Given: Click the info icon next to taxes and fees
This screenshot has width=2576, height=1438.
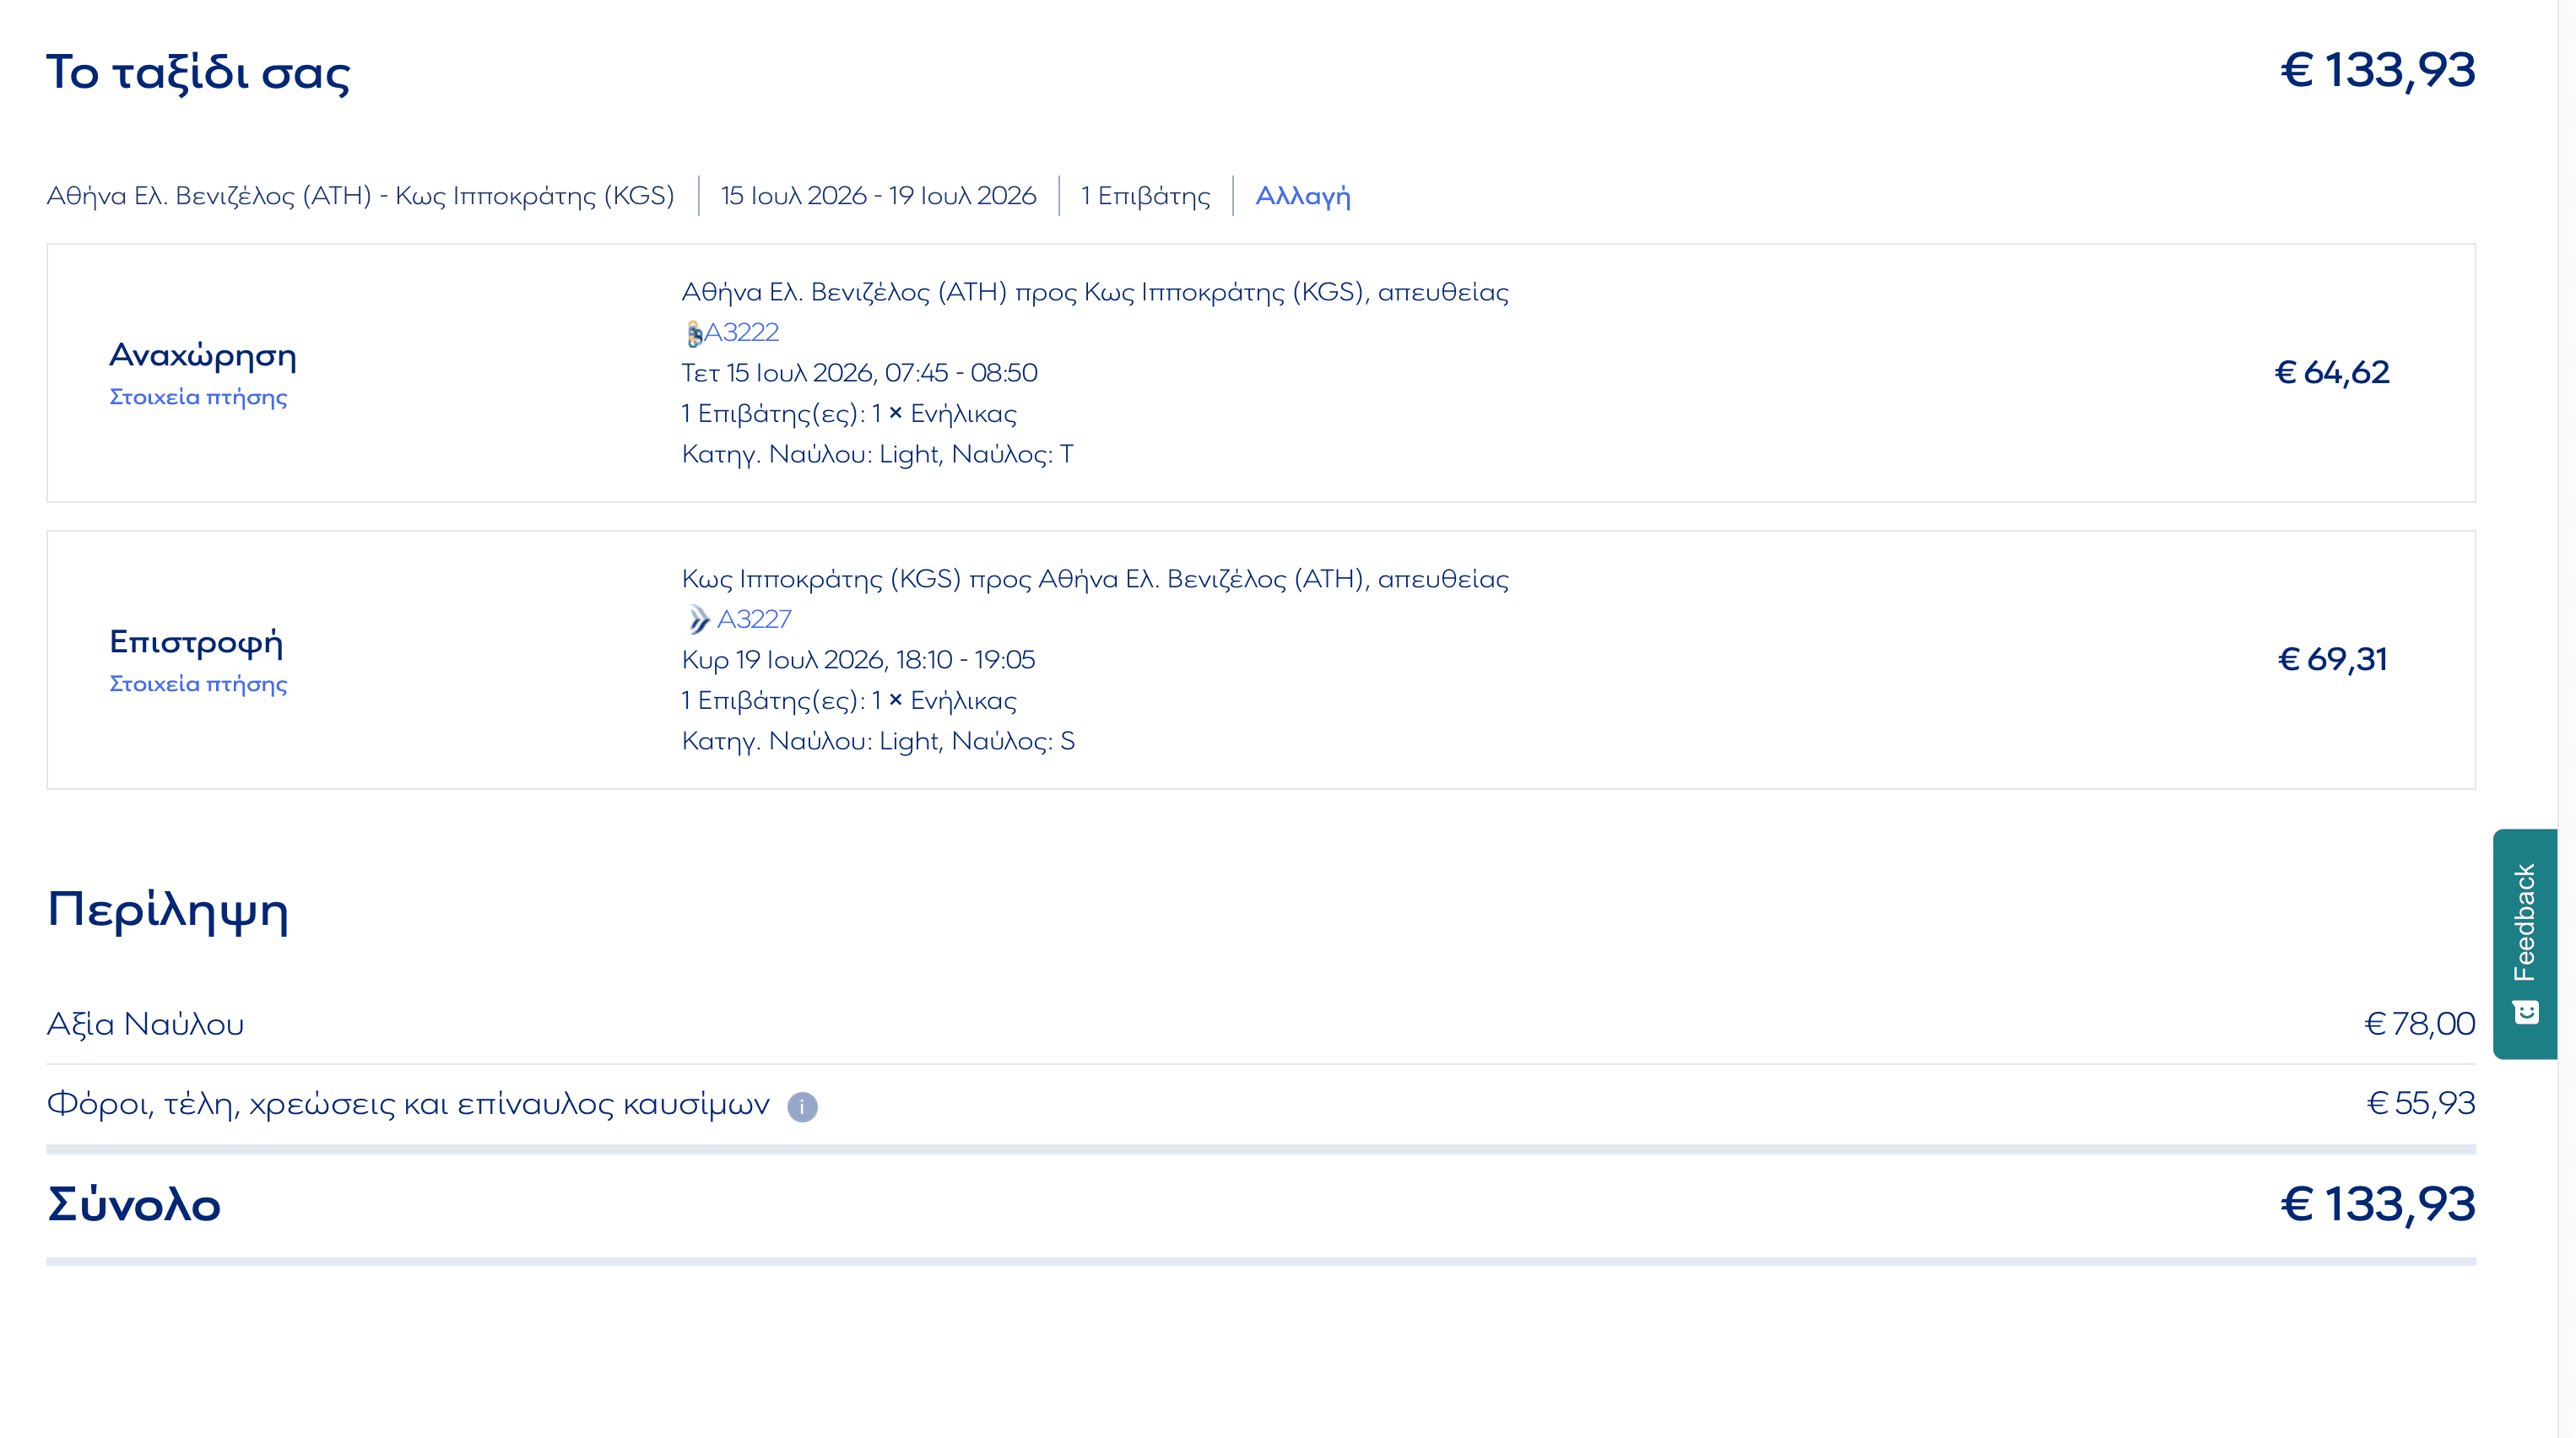Looking at the screenshot, I should point(802,1106).
